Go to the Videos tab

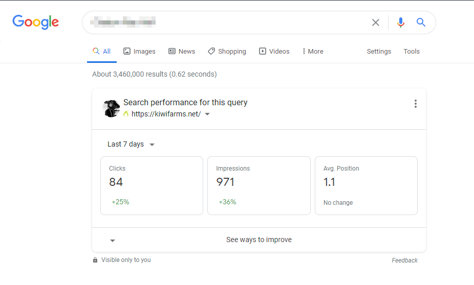tap(274, 51)
